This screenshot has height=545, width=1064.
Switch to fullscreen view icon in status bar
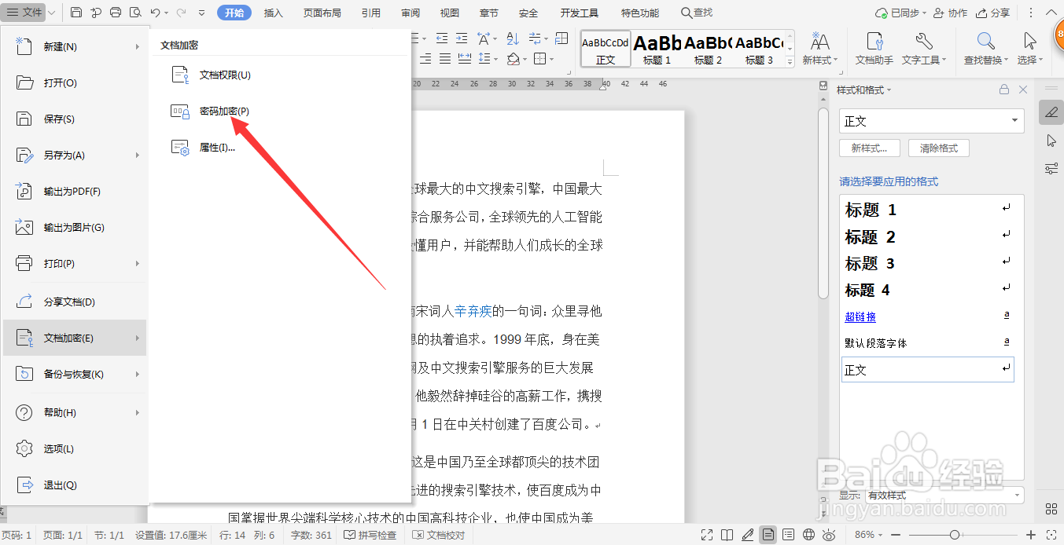click(x=709, y=535)
